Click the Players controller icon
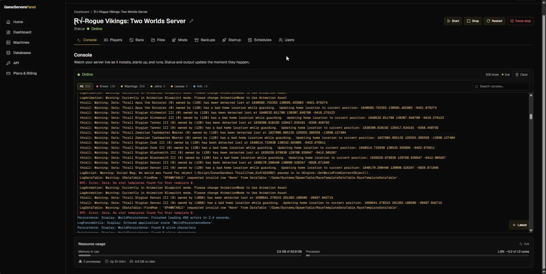 pos(106,40)
